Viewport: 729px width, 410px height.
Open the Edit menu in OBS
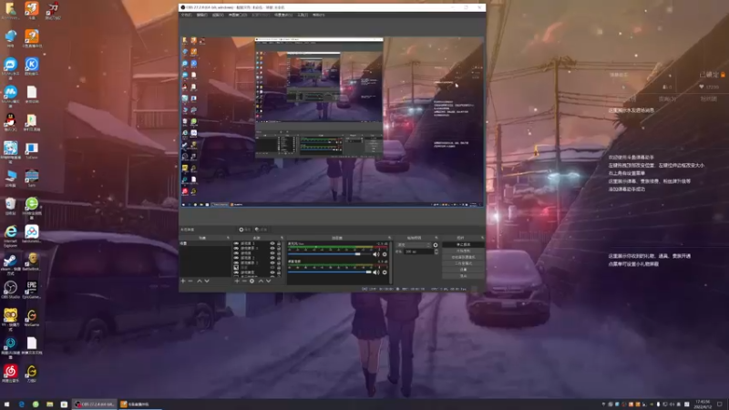click(x=201, y=15)
